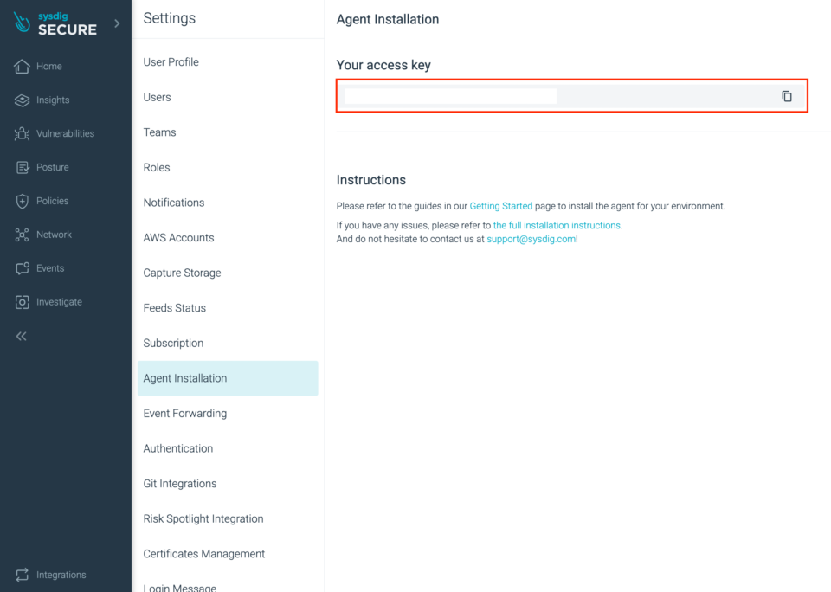The width and height of the screenshot is (831, 592).
Task: Open the Investigate icon
Action: point(22,302)
